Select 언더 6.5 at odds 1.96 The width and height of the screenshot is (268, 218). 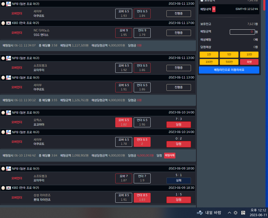(x=142, y=122)
